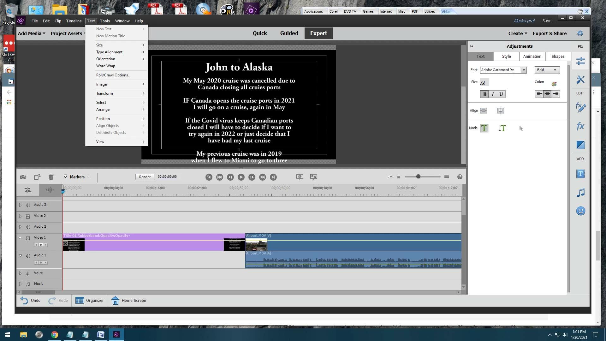The width and height of the screenshot is (606, 341).
Task: Select the vertical type mode tool
Action: pos(502,128)
